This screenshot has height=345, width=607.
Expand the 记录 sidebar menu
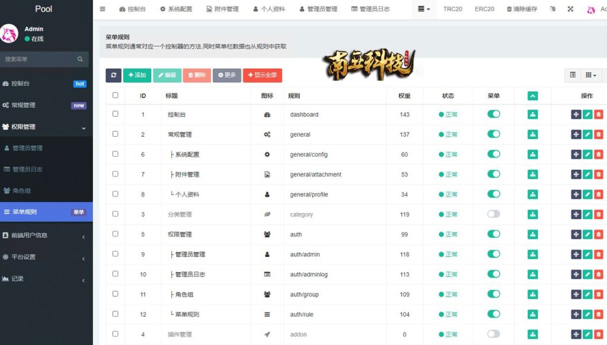[x=46, y=279]
